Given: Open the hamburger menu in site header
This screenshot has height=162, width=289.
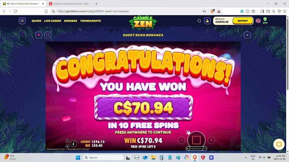Looking at the screenshot, I should coord(22,21).
